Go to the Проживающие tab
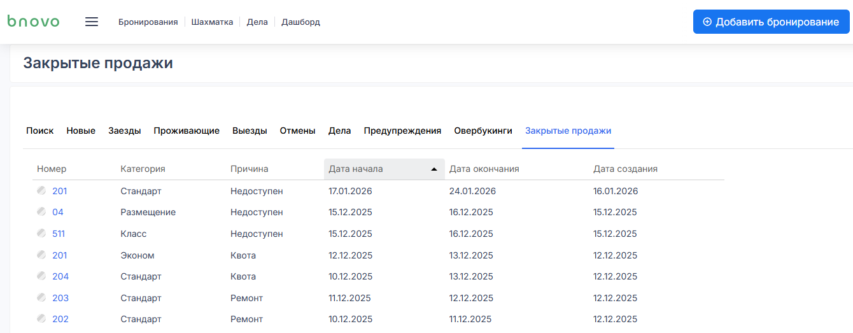This screenshot has height=333, width=853. tap(187, 131)
